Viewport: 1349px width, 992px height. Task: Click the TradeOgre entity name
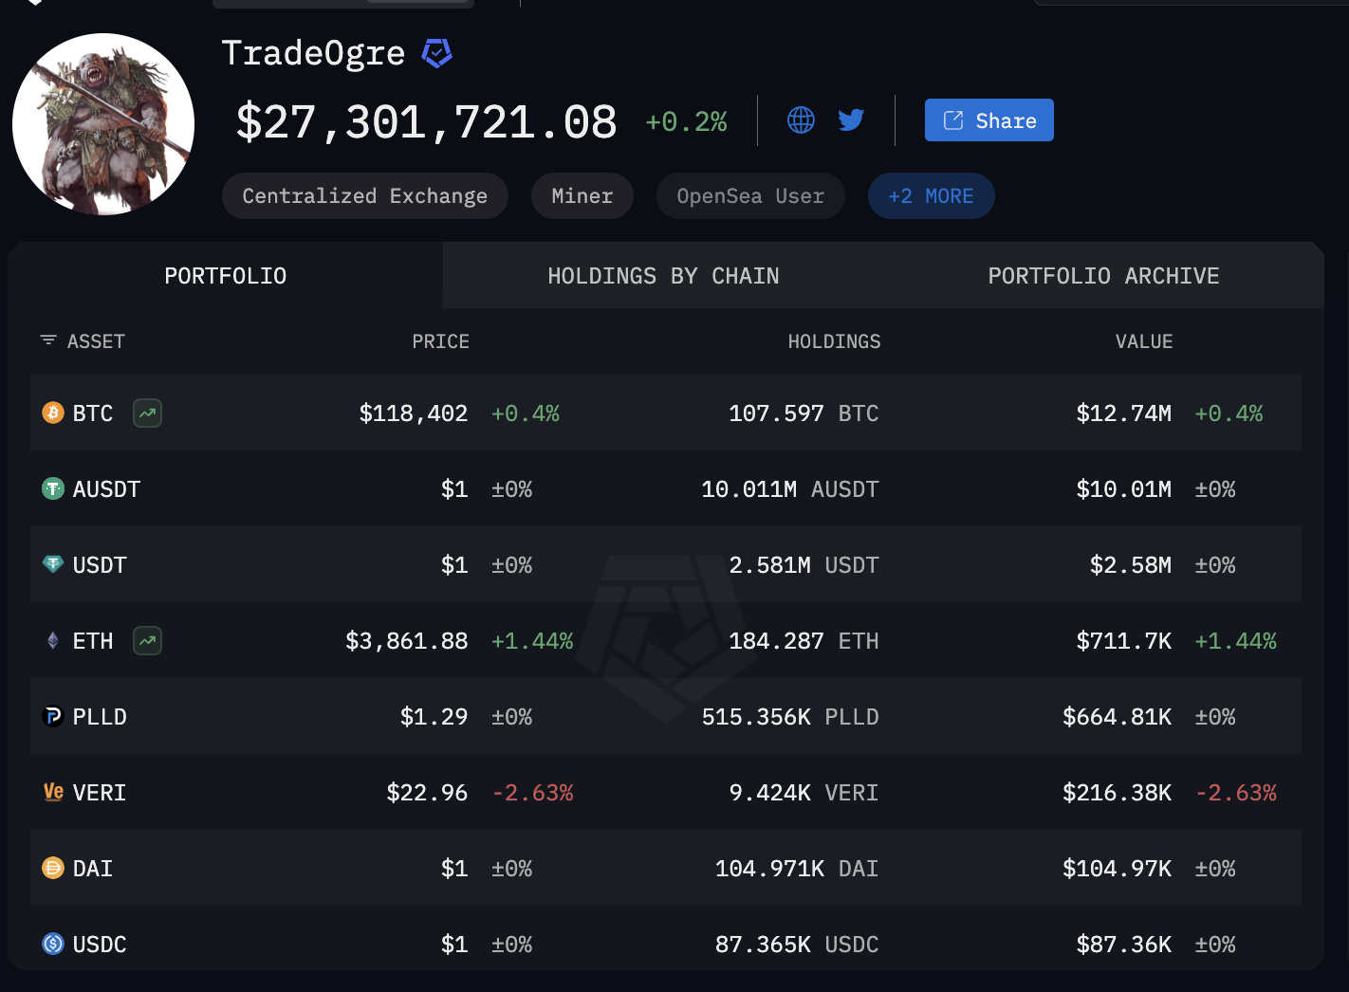pos(313,53)
